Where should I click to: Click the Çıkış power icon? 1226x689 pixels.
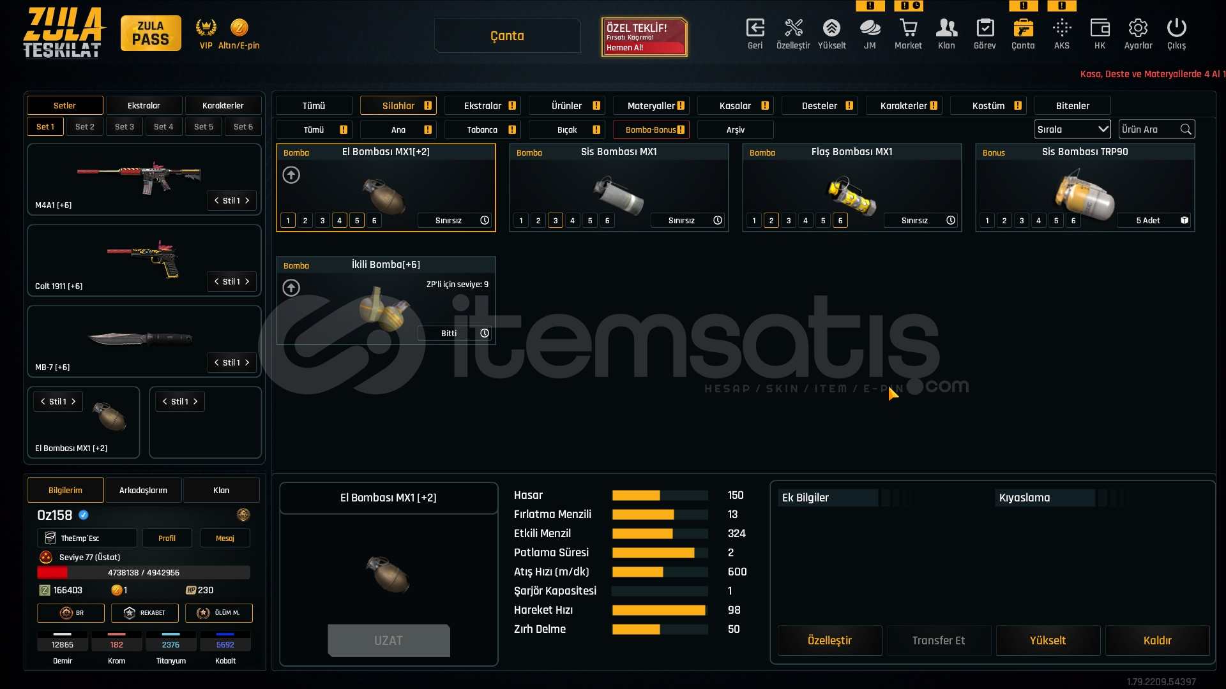[x=1176, y=28]
